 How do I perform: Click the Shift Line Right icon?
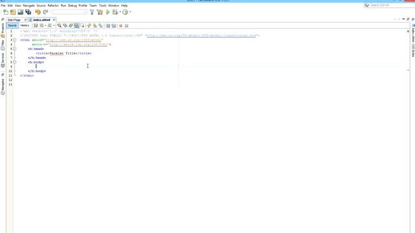coord(113,26)
